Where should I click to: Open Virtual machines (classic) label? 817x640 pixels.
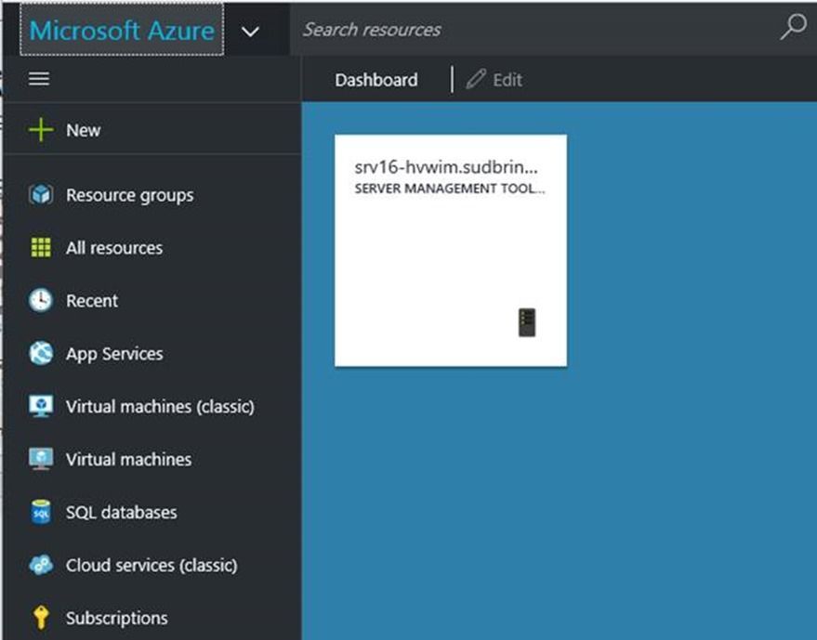pos(161,406)
